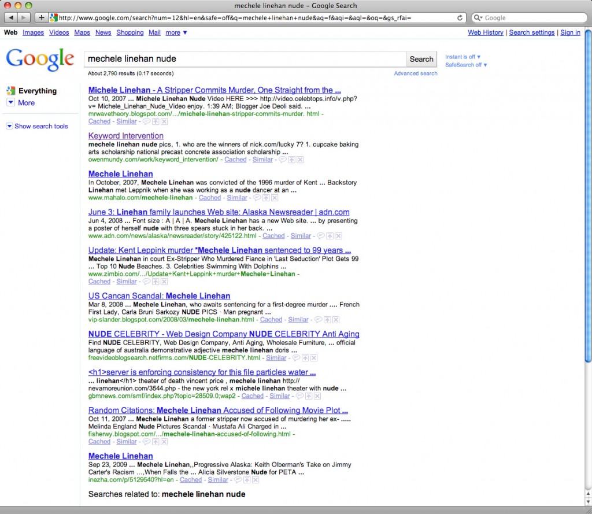Image resolution: width=592 pixels, height=514 pixels.
Task: Comment on the mrwavetheory.blogspot.com result
Action: [146, 121]
